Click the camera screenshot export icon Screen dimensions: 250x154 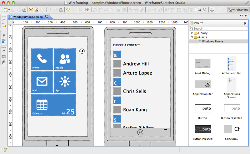coord(31,10)
